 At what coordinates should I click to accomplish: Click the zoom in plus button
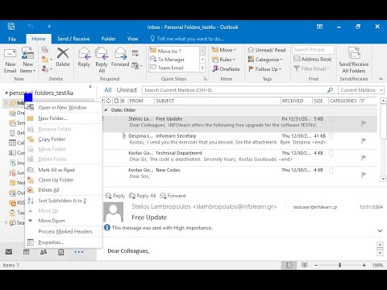[364, 265]
